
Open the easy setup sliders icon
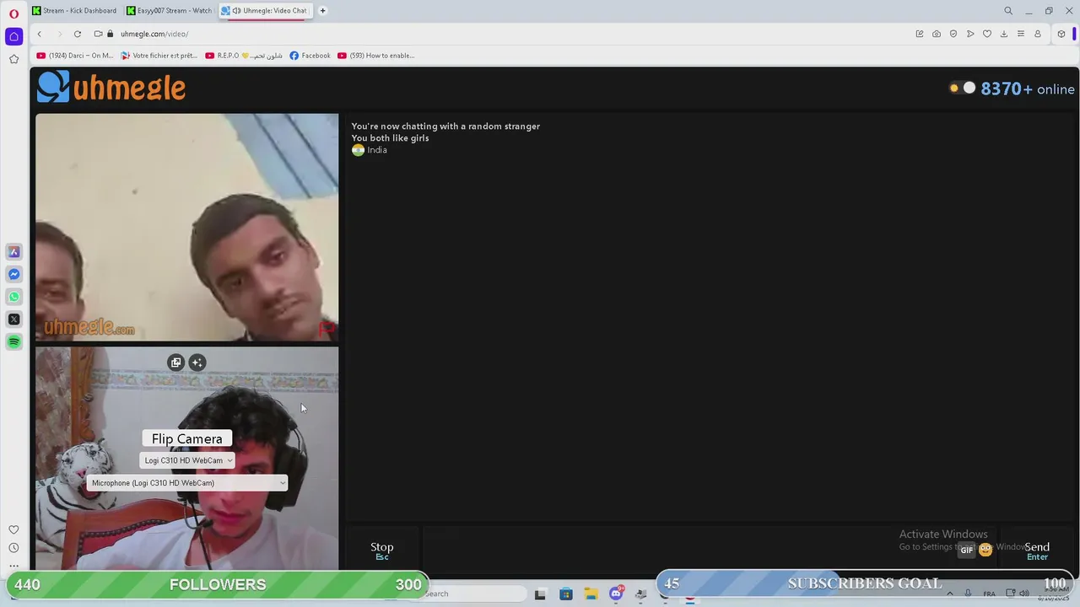pyautogui.click(x=1021, y=34)
